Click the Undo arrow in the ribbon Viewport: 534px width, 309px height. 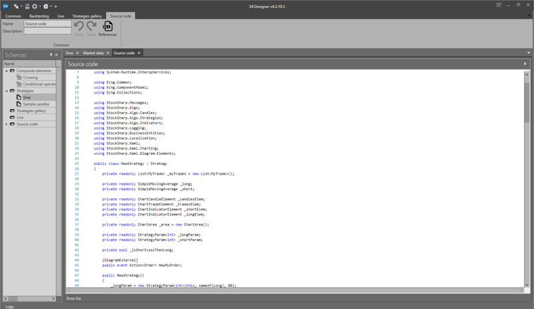(79, 27)
